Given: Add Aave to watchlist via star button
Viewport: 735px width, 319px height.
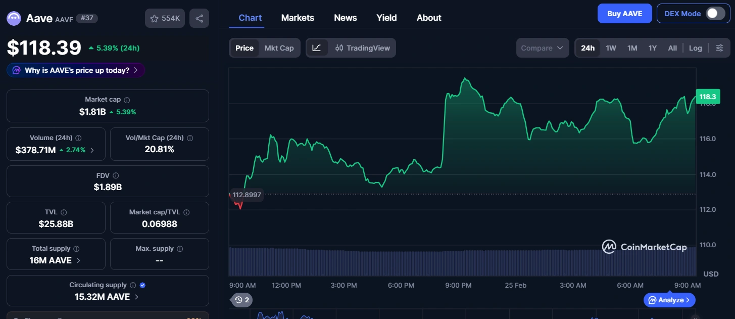Looking at the screenshot, I should pos(165,18).
